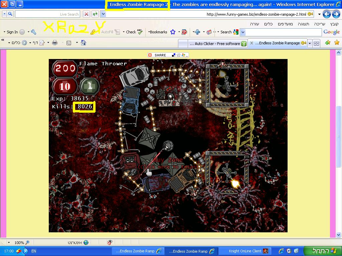The height and width of the screenshot is (256, 342).
Task: Open the כלים (Tools) menu in menu bar
Action: [268, 24]
